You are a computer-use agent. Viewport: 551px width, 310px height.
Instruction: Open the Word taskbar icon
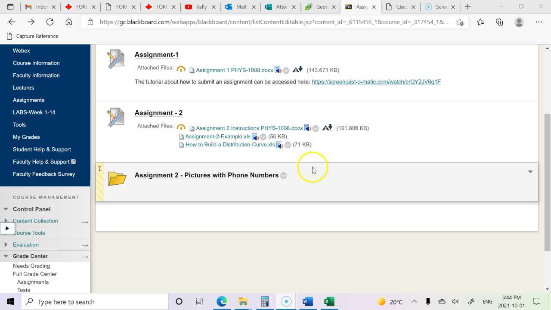click(306, 301)
